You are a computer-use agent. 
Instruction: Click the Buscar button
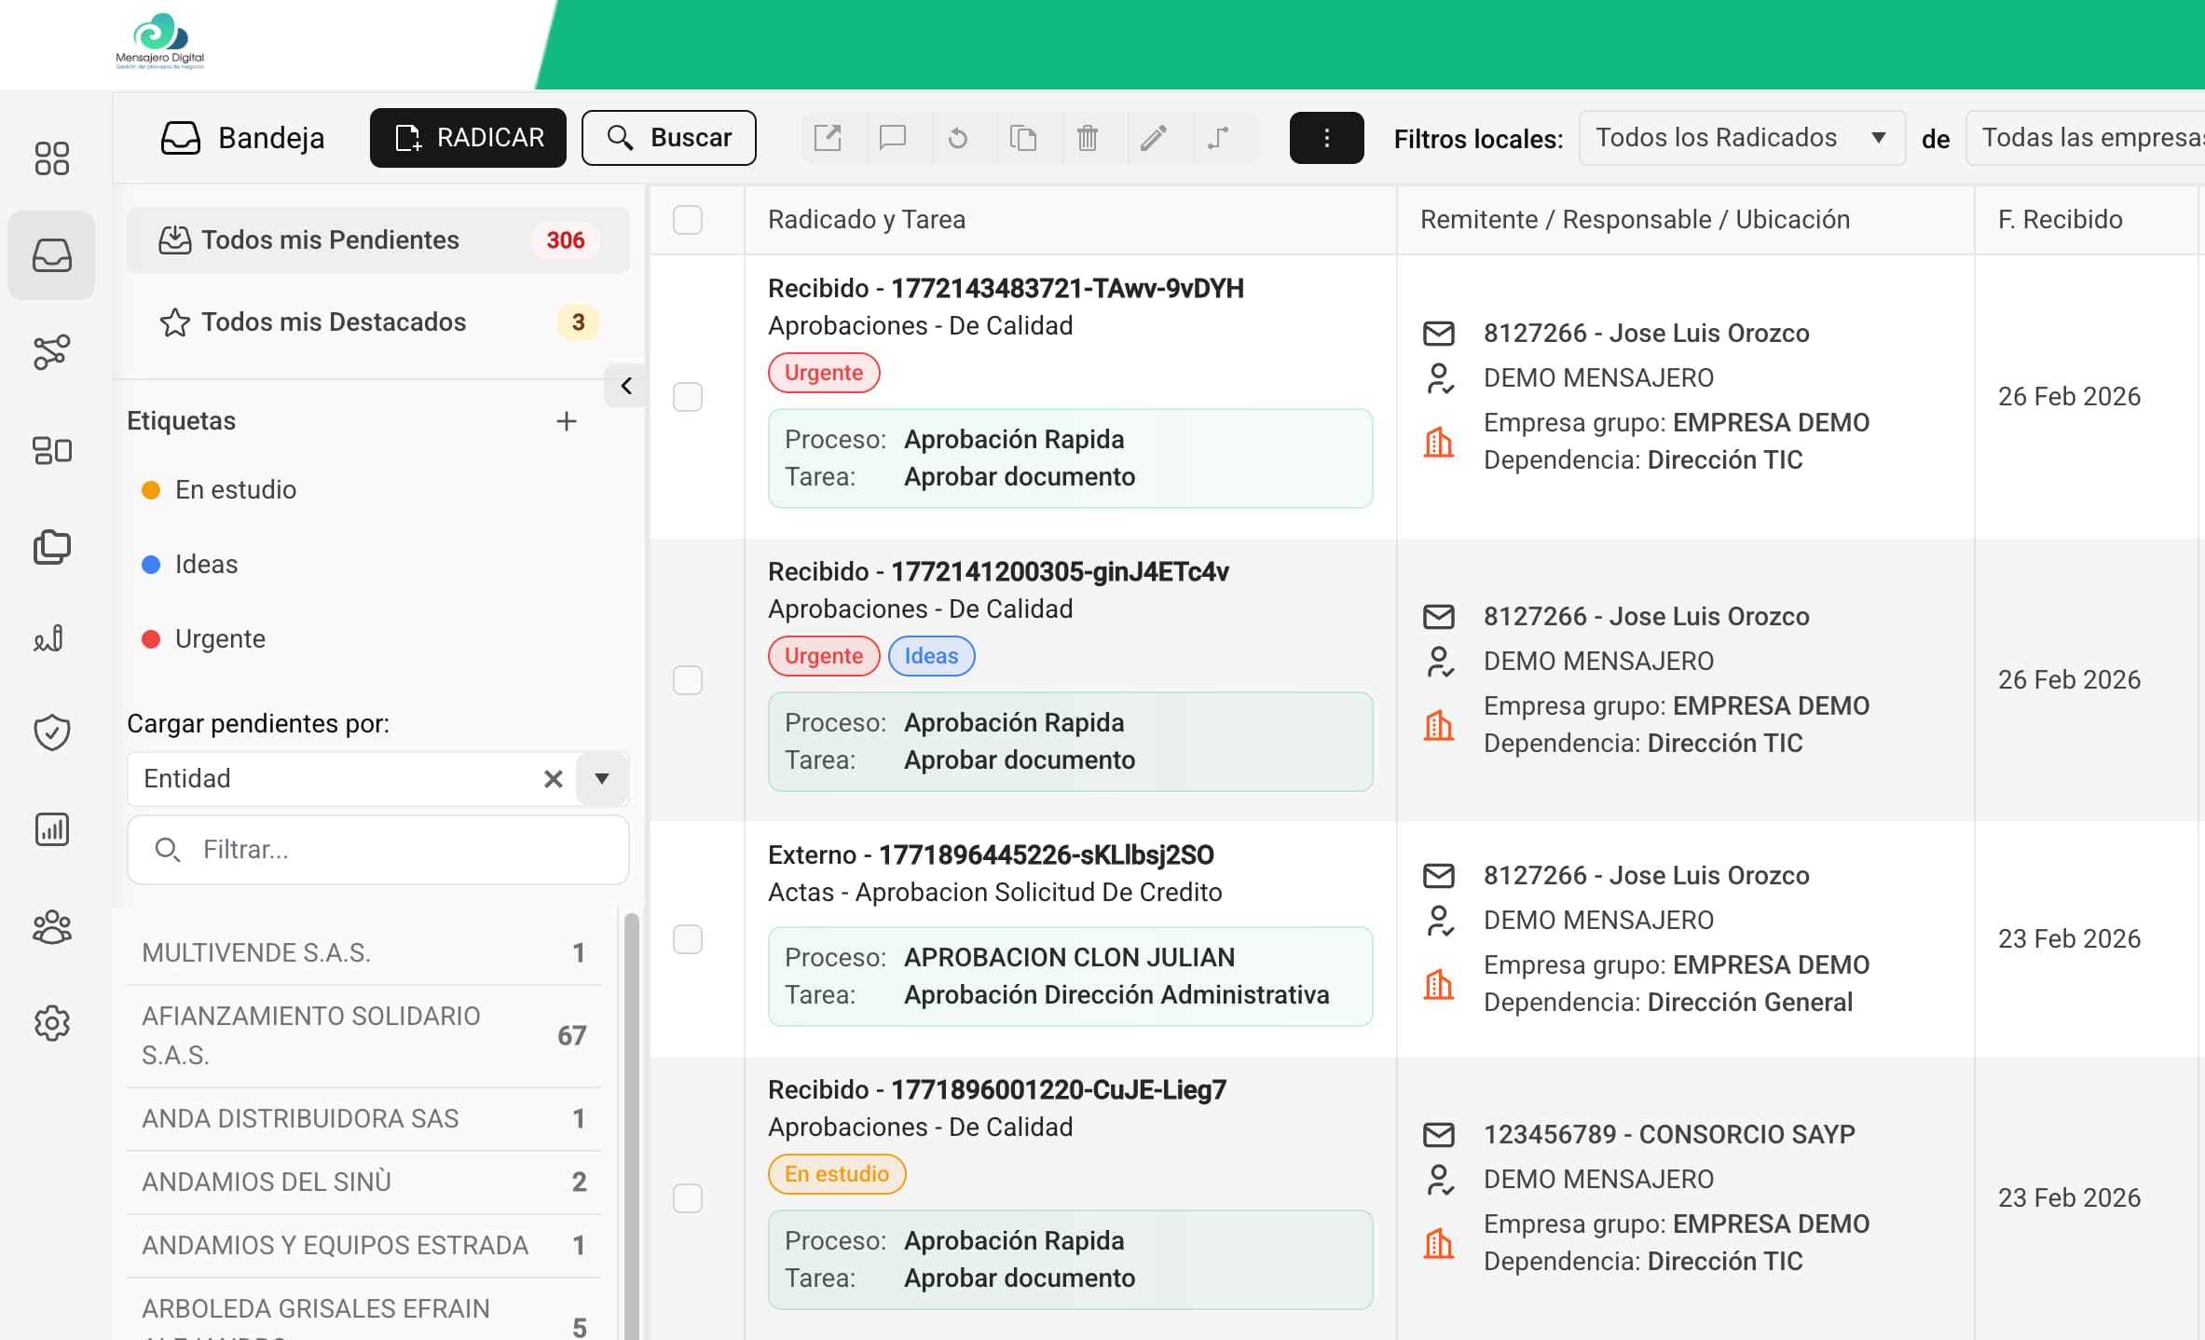click(668, 138)
